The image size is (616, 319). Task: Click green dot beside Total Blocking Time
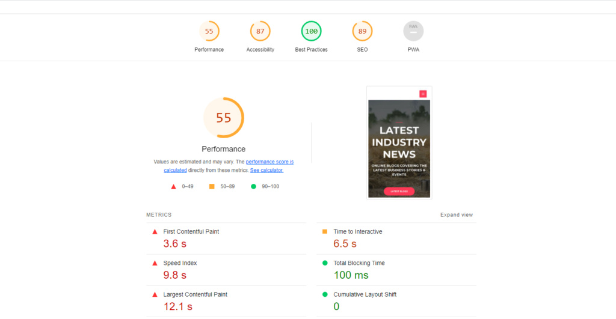coord(325,263)
